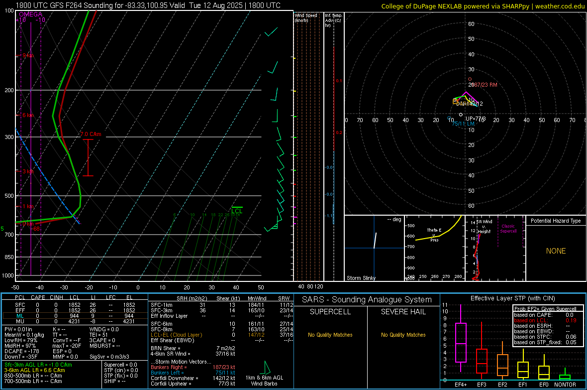Click the white Storm Slinky line
This screenshot has height=390, width=587.
(375, 241)
